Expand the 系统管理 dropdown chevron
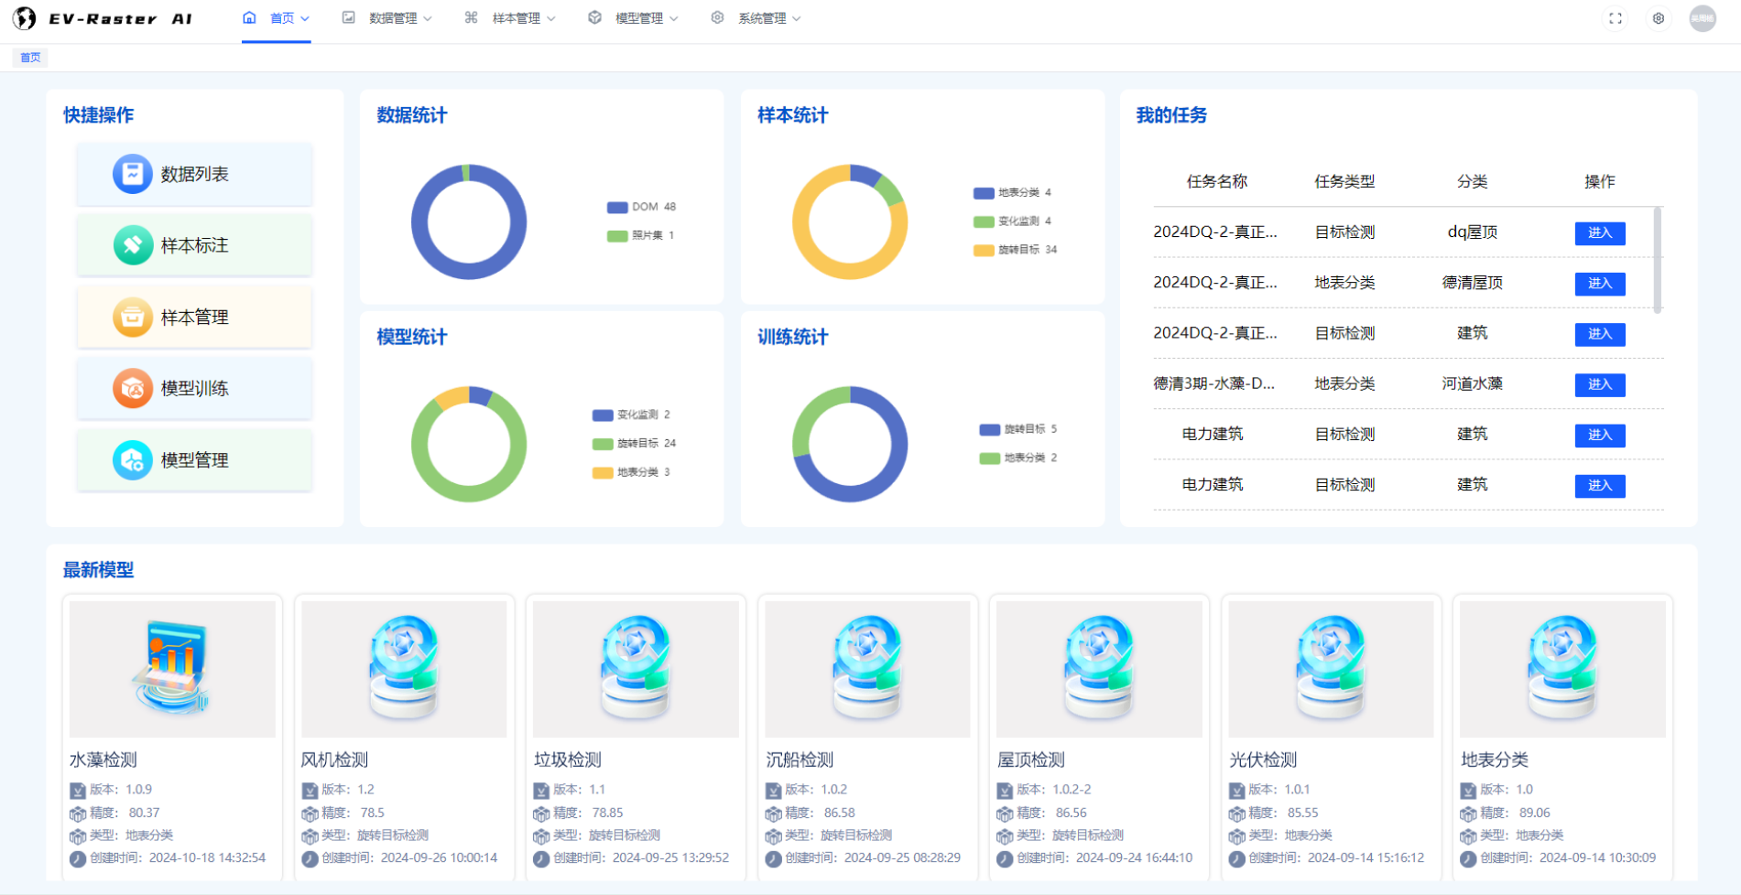This screenshot has height=895, width=1741. point(797,18)
